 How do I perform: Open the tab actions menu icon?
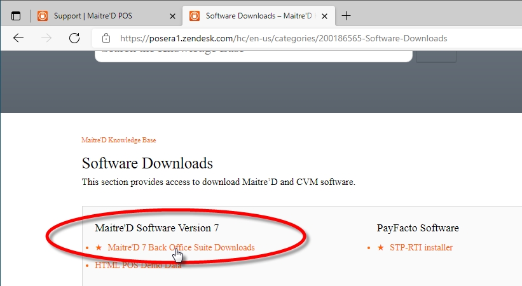click(16, 16)
